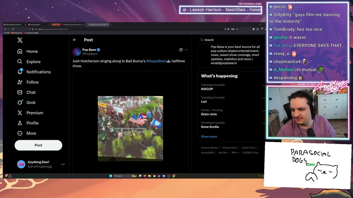Open Chat in the sidebar
The image size is (353, 198).
coord(26,92)
